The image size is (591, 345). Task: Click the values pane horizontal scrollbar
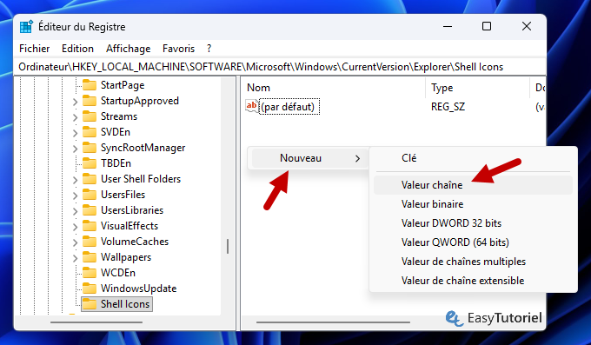333,322
